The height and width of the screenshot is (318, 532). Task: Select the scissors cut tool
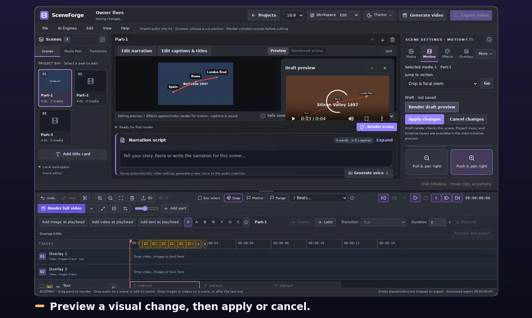tap(85, 198)
